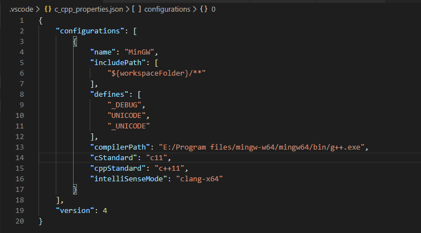The width and height of the screenshot is (421, 233).
Task: Click the "MinGW" string value
Action: click(x=139, y=52)
